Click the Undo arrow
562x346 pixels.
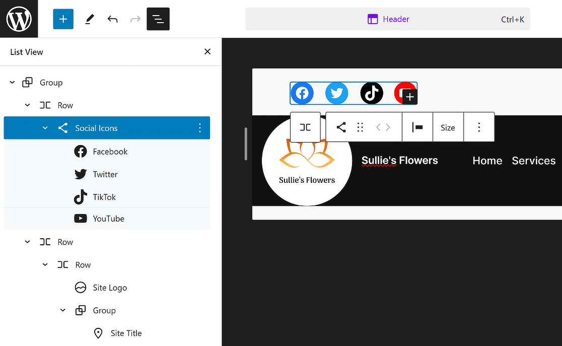point(112,19)
